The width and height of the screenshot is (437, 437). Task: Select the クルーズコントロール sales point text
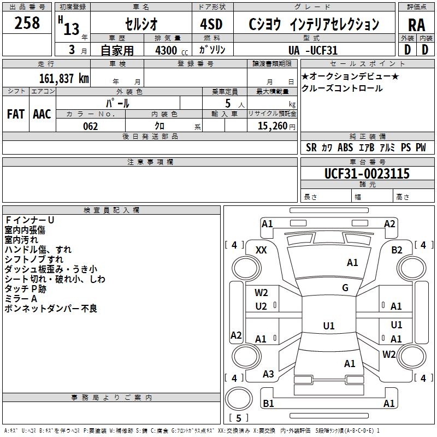tap(342, 88)
